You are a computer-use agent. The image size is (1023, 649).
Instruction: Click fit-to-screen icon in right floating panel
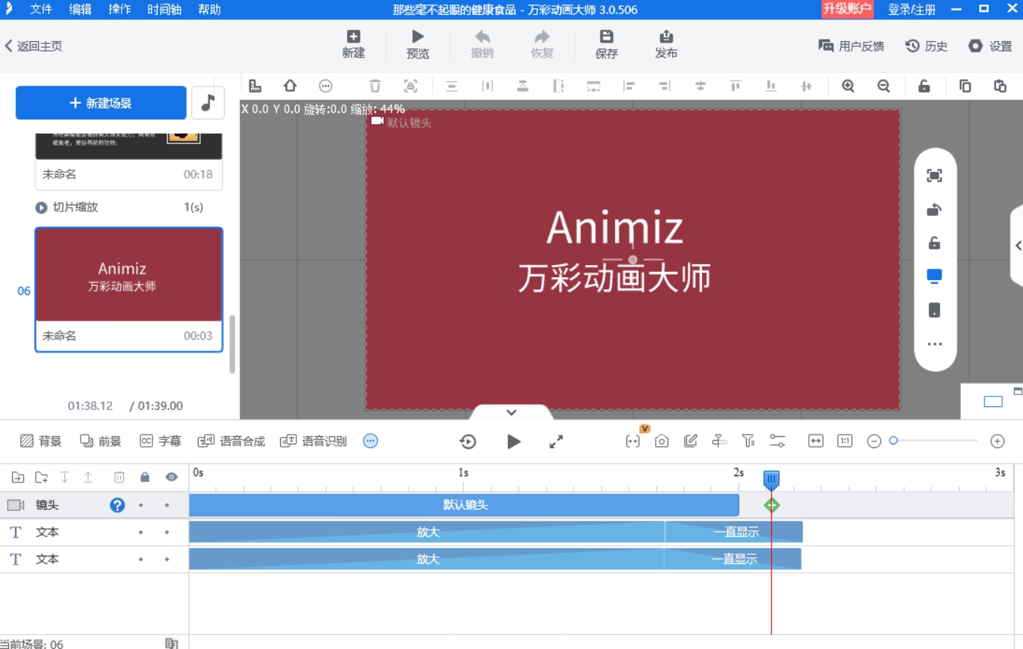click(x=934, y=176)
